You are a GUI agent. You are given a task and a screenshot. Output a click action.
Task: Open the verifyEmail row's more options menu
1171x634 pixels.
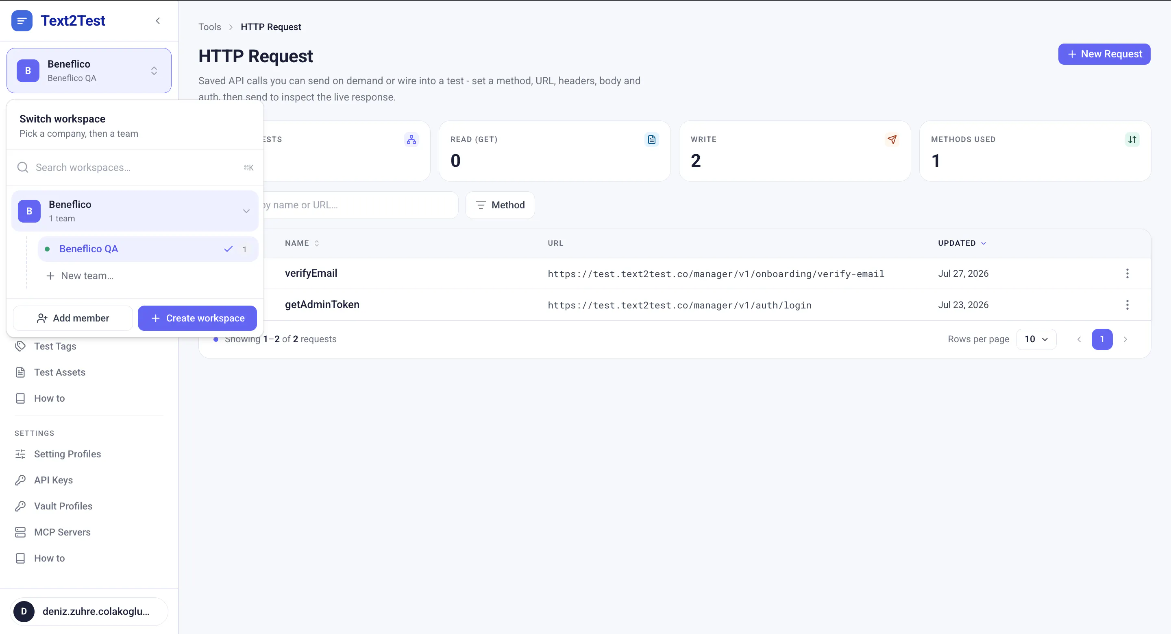point(1127,273)
